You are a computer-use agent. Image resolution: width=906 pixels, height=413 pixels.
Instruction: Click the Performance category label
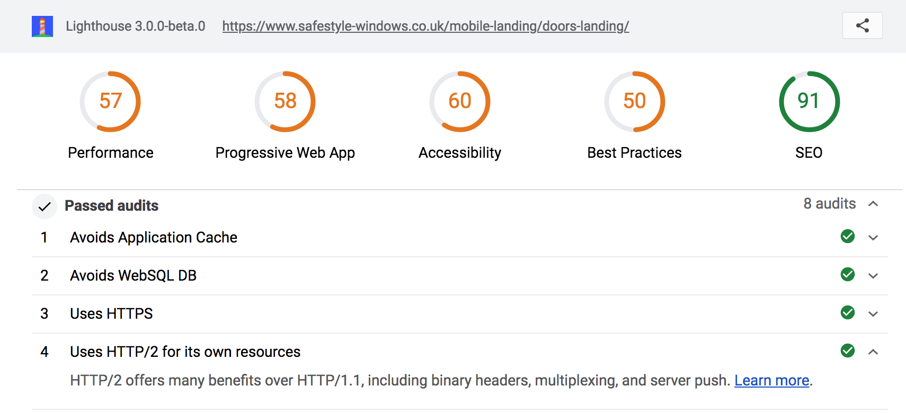(110, 152)
